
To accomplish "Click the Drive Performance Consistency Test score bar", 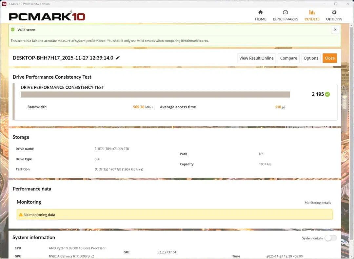I will point(155,95).
